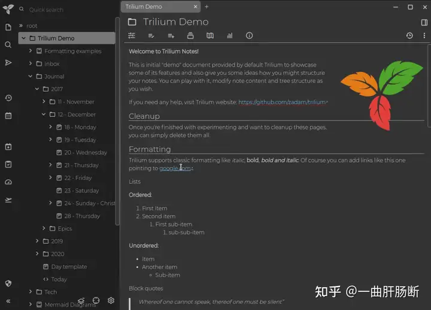Open tree settings gear icon
This screenshot has height=310, width=431.
coord(111,300)
